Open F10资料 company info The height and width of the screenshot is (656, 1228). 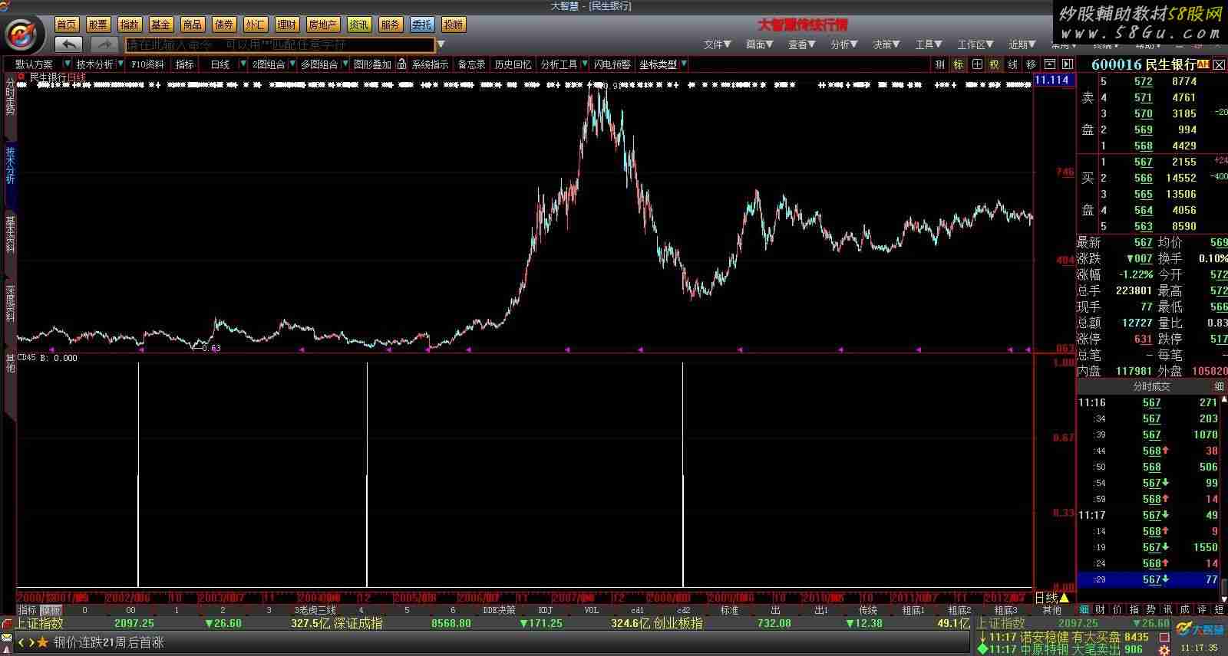[147, 64]
